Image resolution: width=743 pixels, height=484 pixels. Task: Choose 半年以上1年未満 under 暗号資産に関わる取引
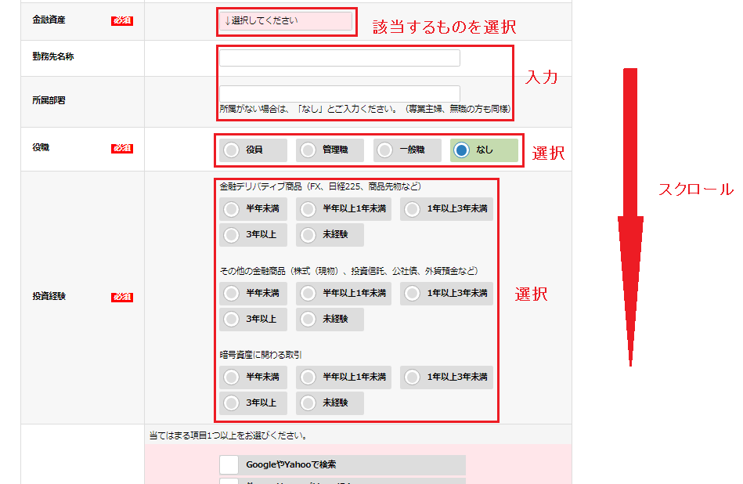[x=308, y=377]
